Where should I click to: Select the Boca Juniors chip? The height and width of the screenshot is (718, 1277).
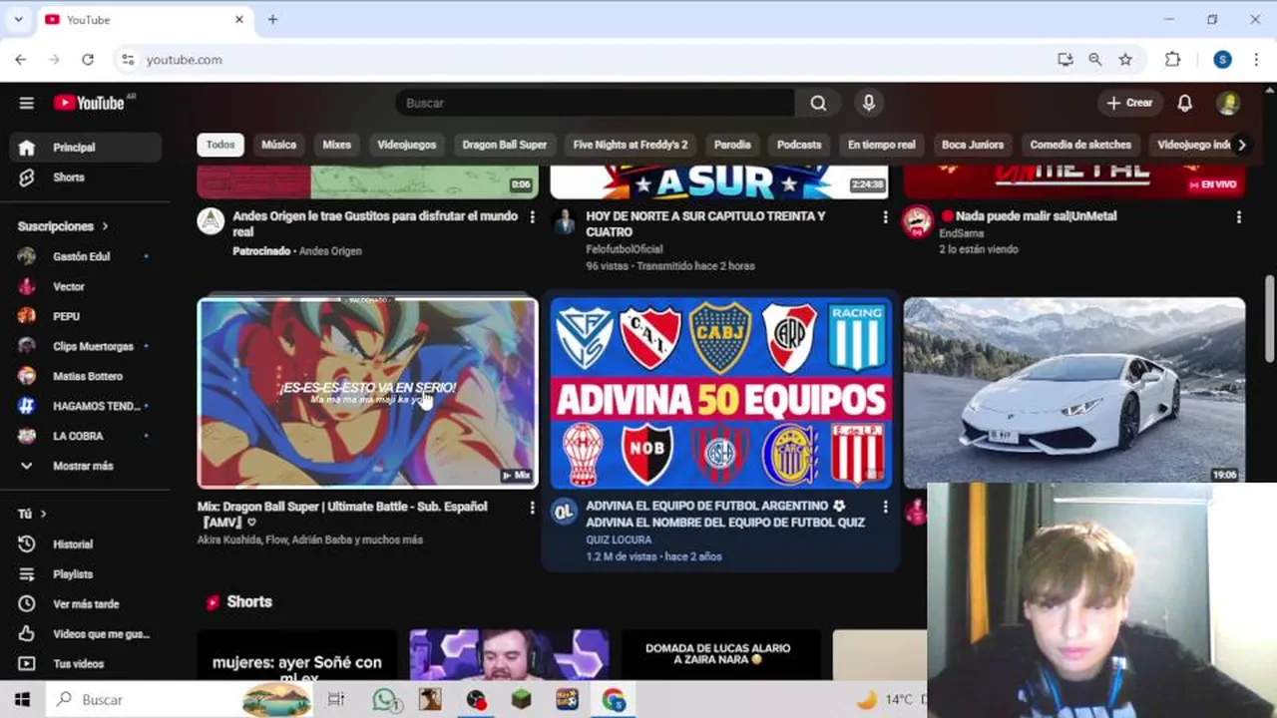coord(973,145)
